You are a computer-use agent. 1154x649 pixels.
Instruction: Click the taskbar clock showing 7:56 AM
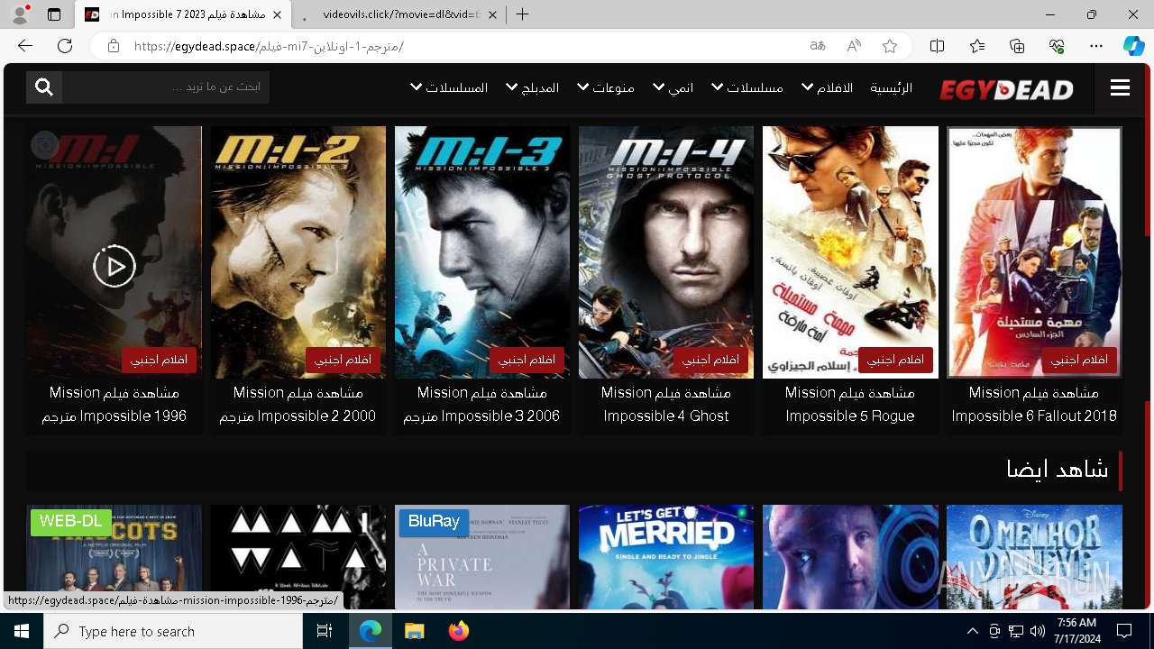1076,631
